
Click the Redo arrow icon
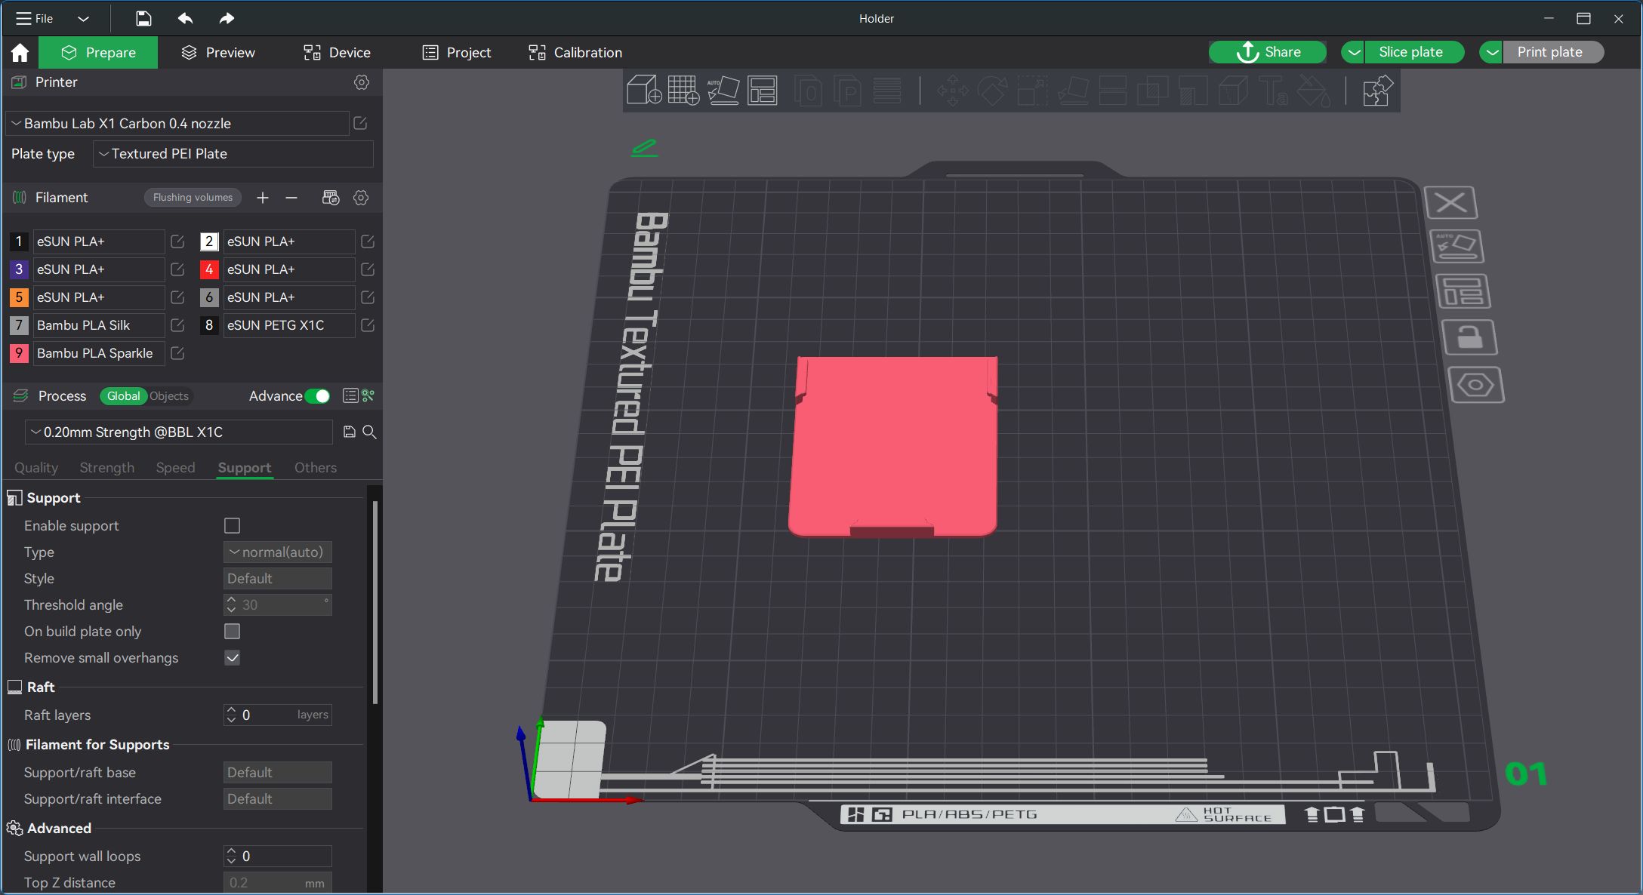(226, 18)
